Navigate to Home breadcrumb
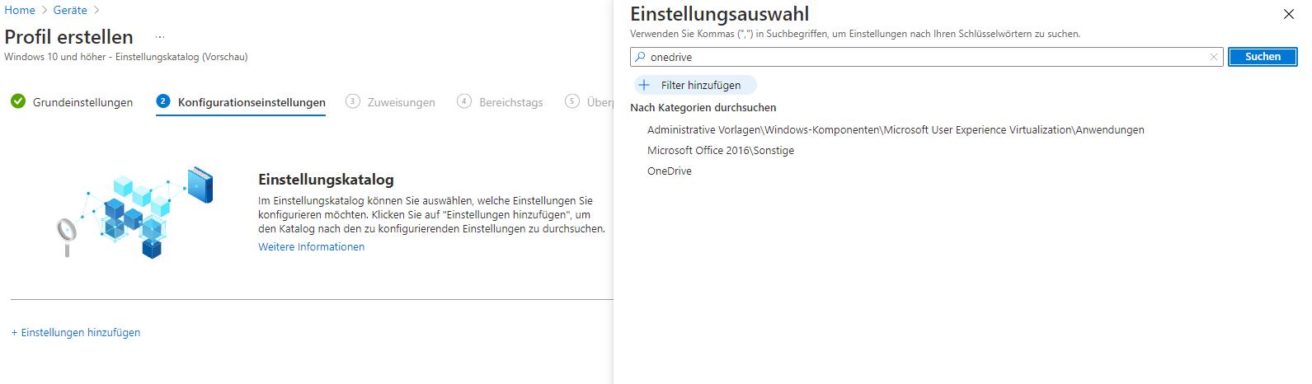Image resolution: width=1312 pixels, height=384 pixels. click(x=20, y=10)
